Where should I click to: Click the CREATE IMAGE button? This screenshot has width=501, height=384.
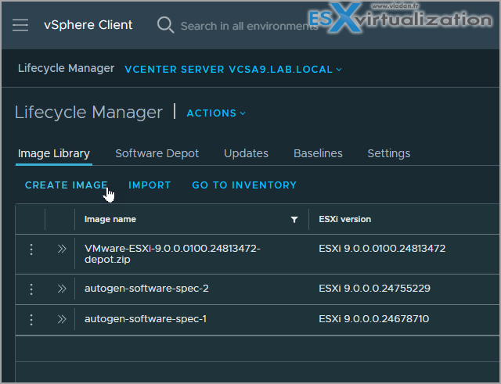click(66, 185)
